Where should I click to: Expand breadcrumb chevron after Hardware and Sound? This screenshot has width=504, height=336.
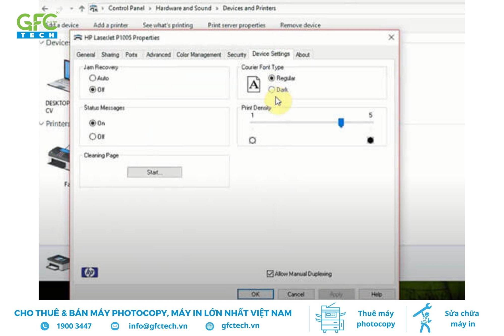(217, 8)
